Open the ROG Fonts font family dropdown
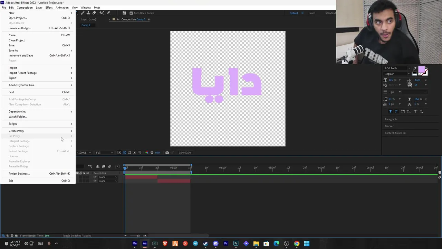 [x=409, y=68]
